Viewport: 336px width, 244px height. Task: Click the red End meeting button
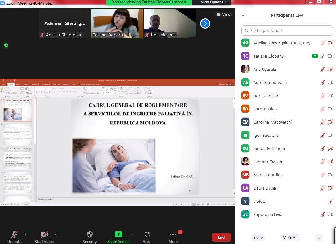[221, 237]
